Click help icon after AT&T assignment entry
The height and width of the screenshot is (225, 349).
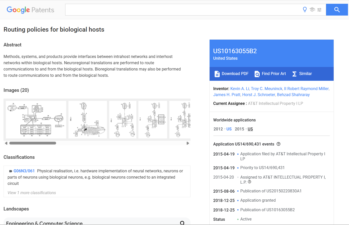[250, 182]
